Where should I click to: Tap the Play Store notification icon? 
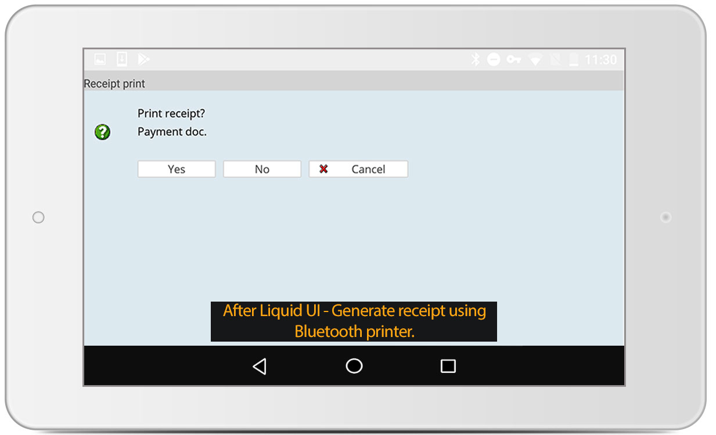point(143,59)
